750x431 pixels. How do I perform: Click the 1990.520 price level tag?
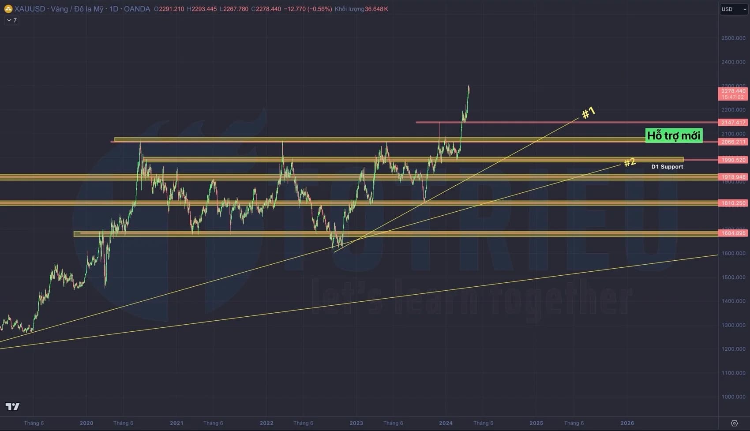point(733,160)
